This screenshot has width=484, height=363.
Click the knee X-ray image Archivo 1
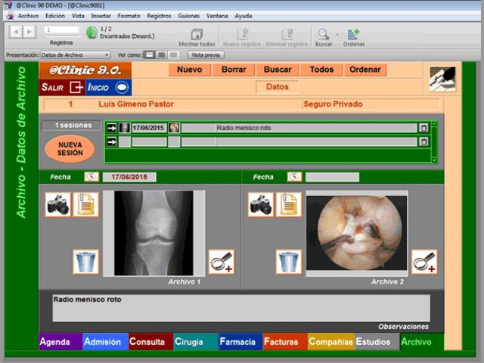154,233
